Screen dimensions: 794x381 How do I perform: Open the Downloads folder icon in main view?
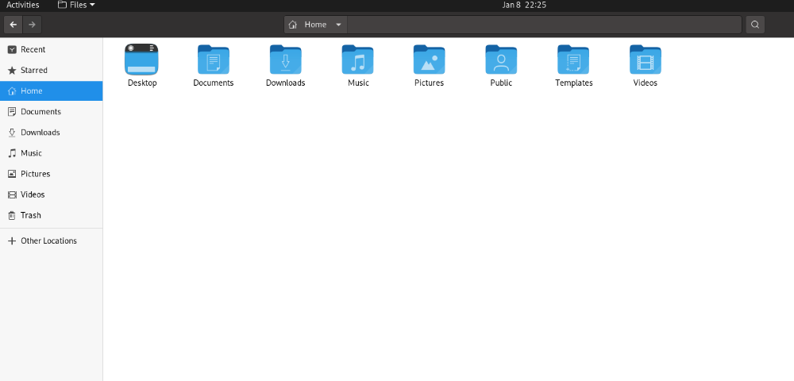click(x=286, y=60)
